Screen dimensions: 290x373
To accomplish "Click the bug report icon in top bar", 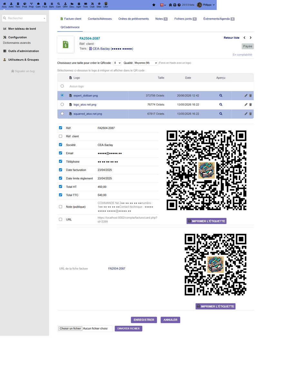I will (x=170, y=5).
